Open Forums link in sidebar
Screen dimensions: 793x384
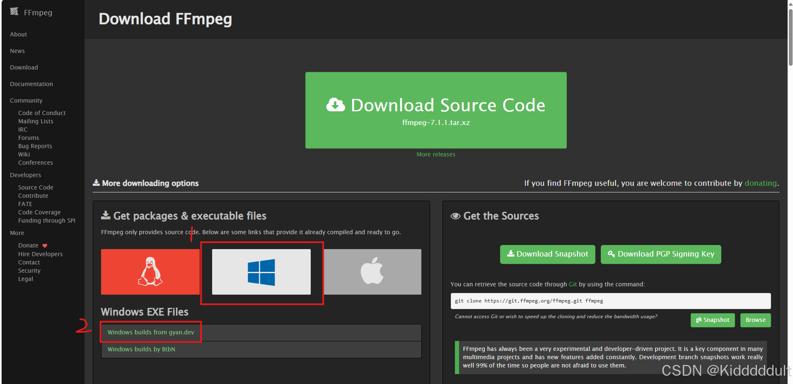[29, 138]
